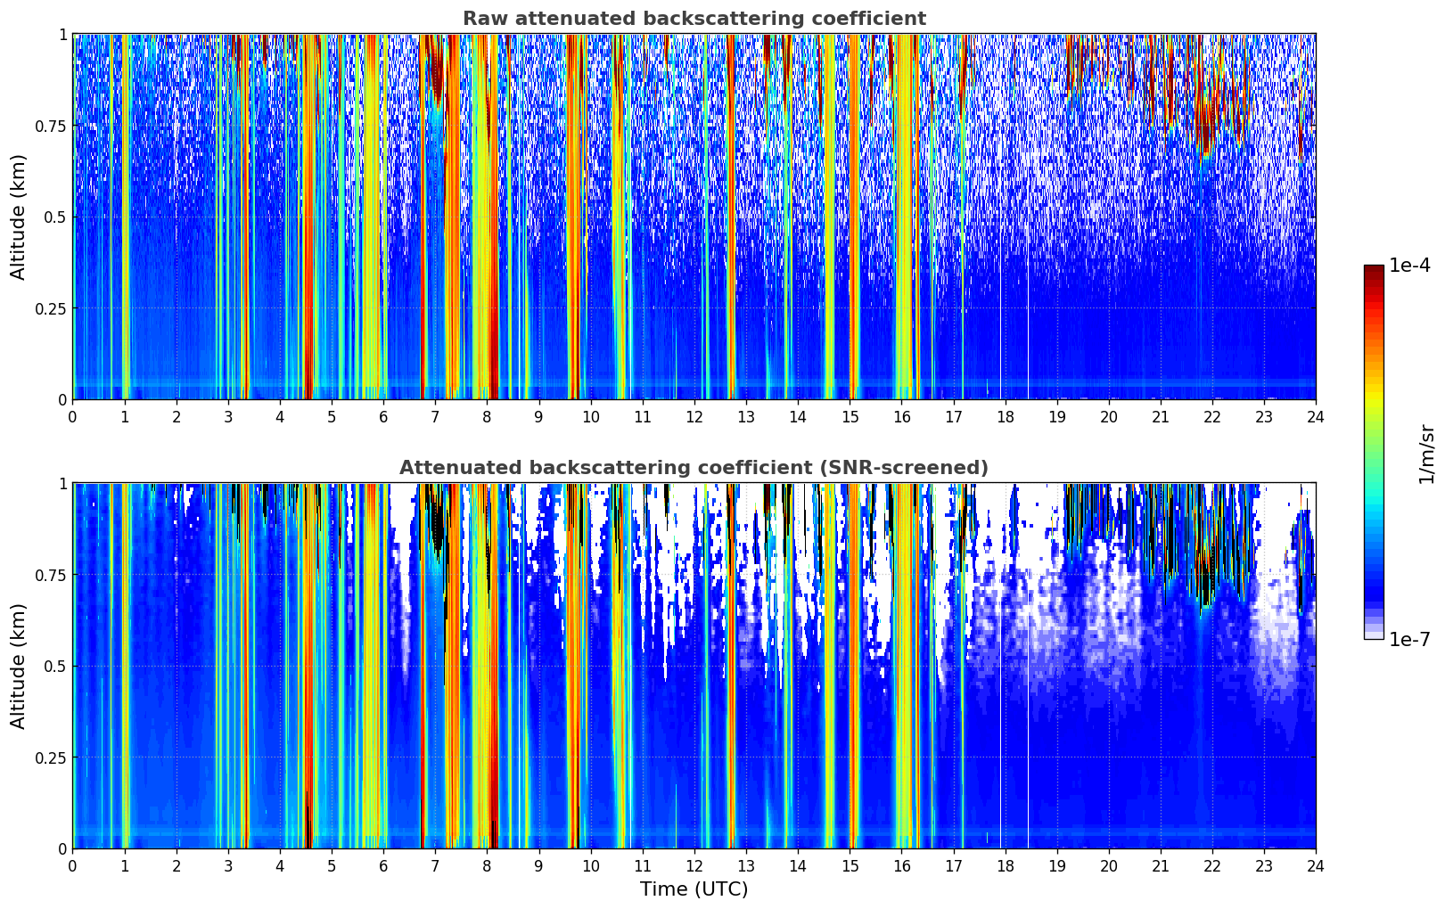
Task: Click the "Attenuated backscattering coefficient (SNR-screened)" title
Action: (x=694, y=468)
